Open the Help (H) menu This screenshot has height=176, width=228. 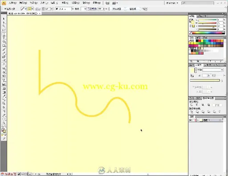click(x=97, y=3)
